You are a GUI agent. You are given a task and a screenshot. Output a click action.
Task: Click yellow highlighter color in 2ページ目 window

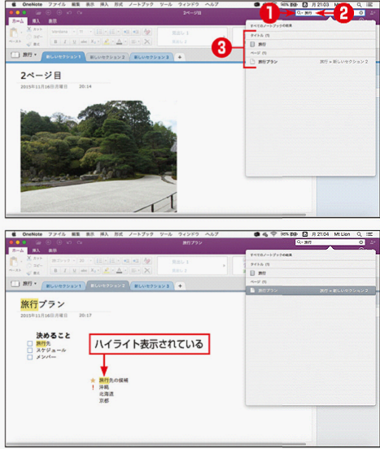pos(106,41)
